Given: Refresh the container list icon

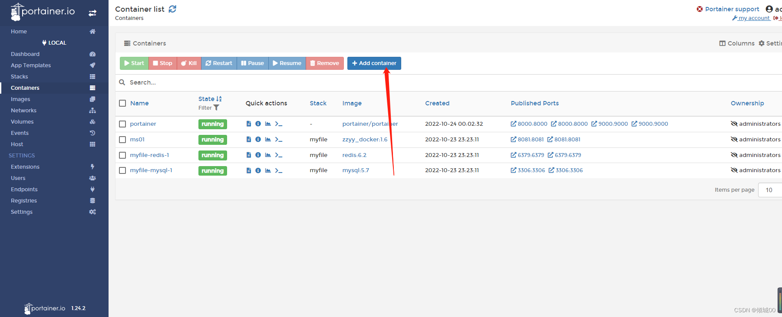Looking at the screenshot, I should [172, 9].
